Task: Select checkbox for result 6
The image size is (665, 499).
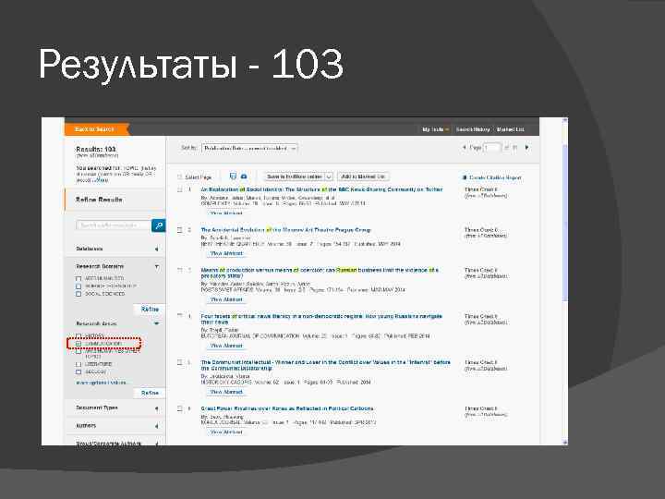Action: (180, 408)
